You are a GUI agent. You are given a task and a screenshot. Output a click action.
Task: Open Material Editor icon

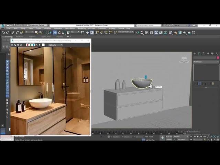tap(170, 33)
